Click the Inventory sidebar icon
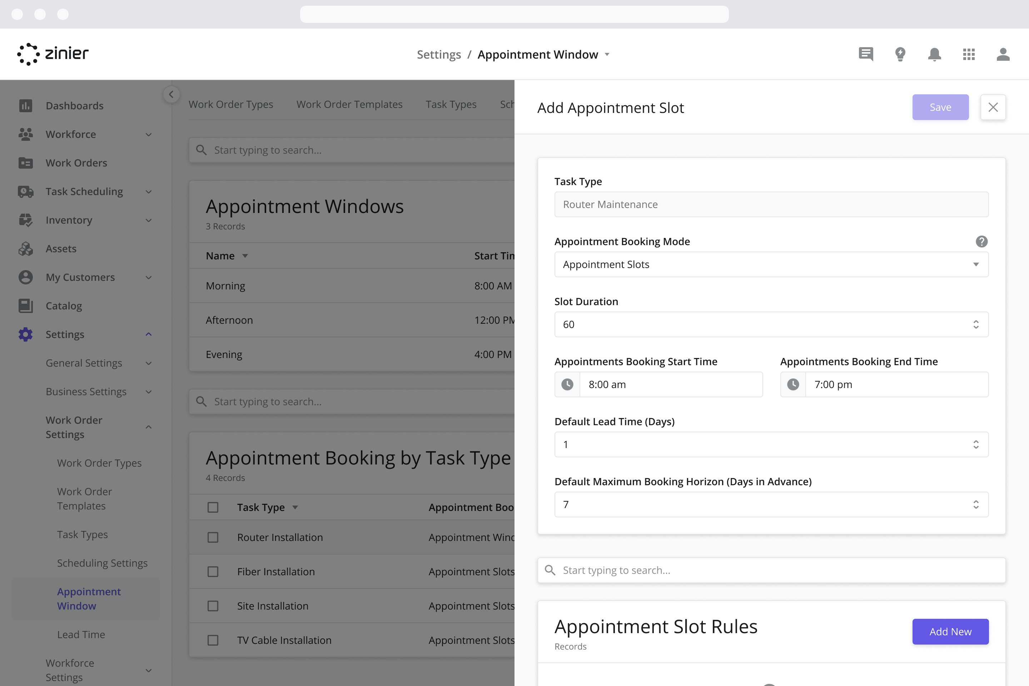1029x686 pixels. coord(25,220)
